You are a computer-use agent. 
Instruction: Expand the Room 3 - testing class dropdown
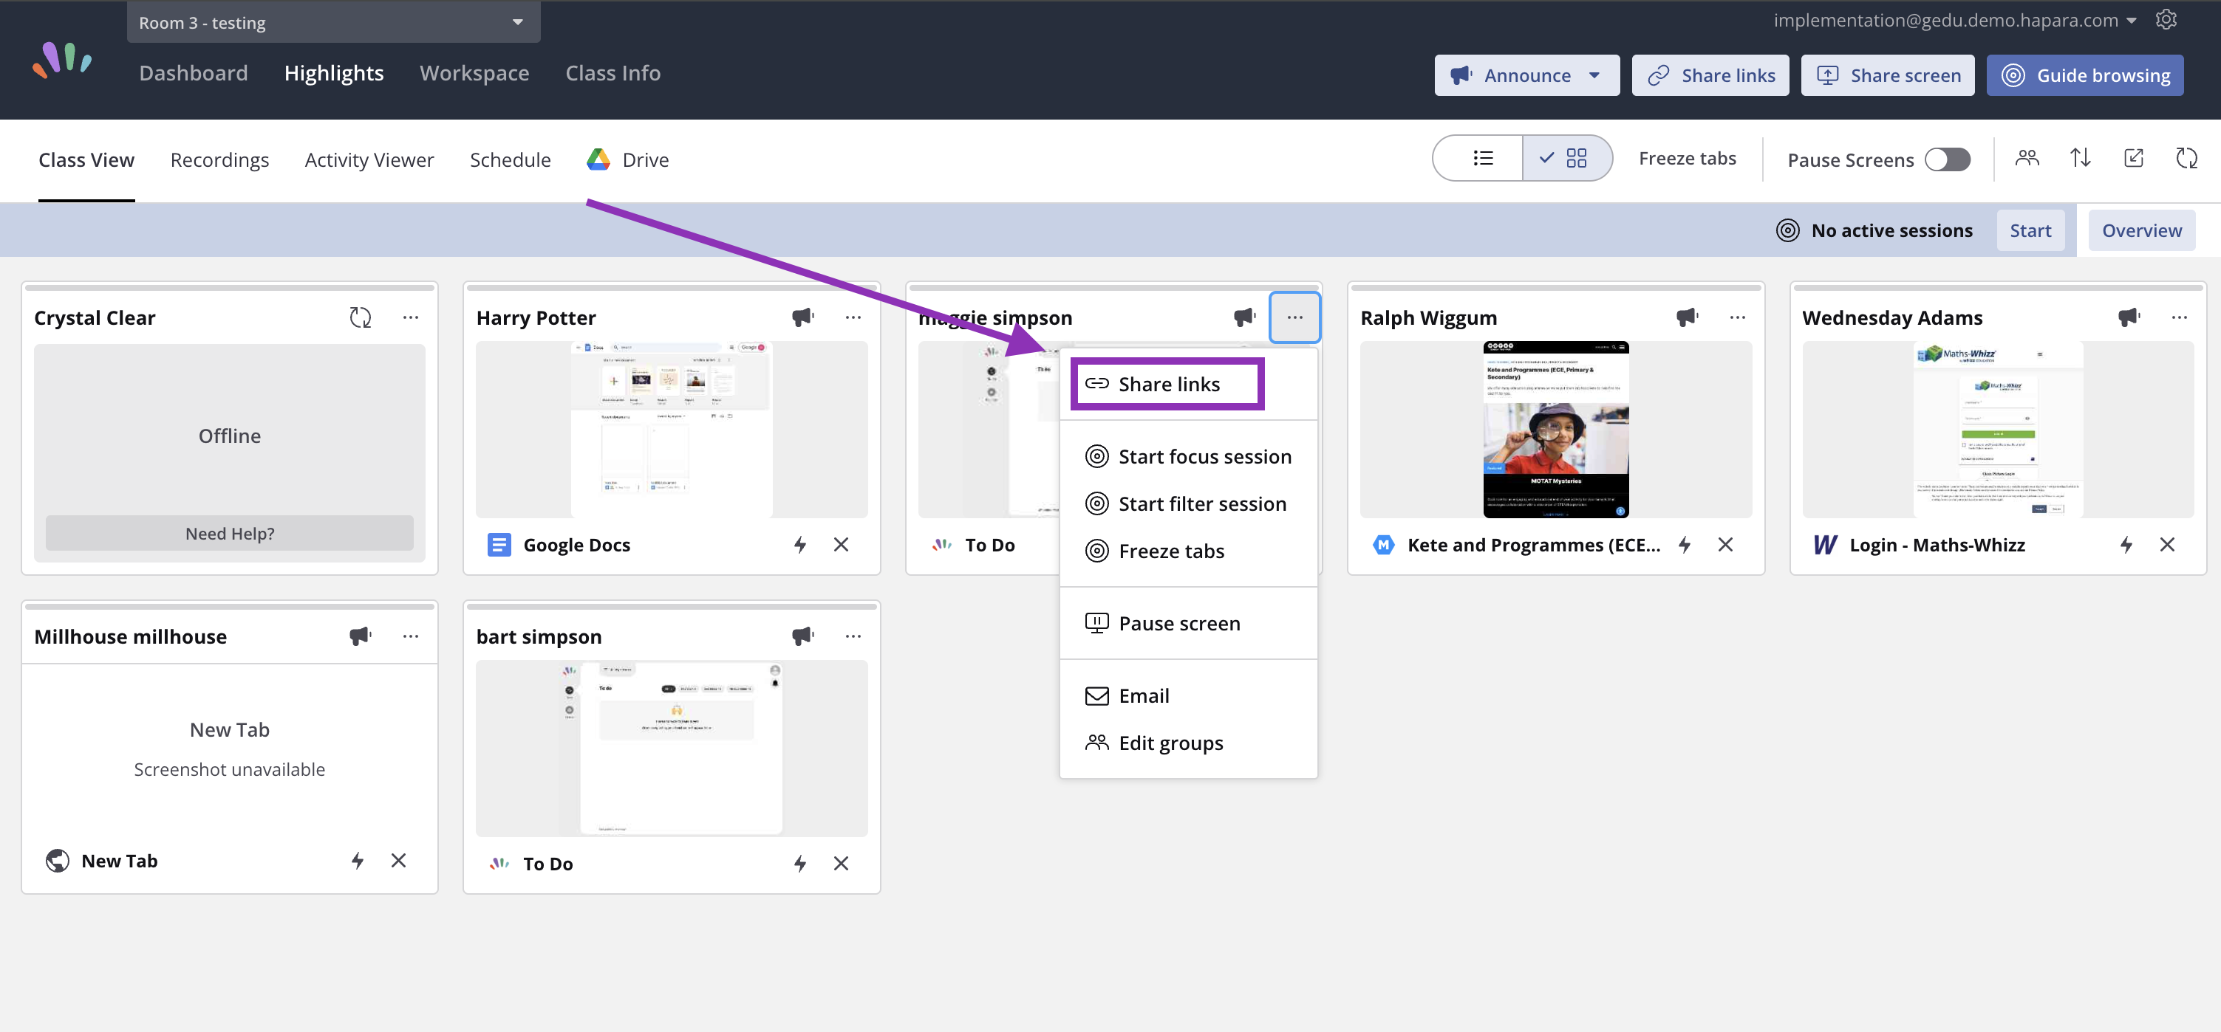[334, 22]
